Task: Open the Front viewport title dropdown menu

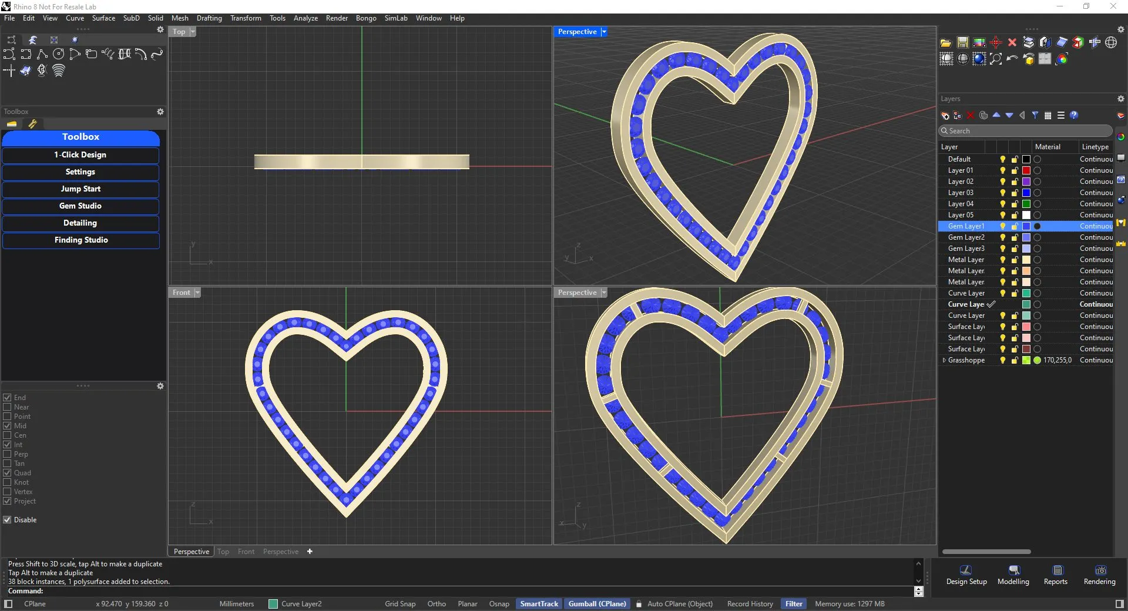Action: (x=197, y=293)
